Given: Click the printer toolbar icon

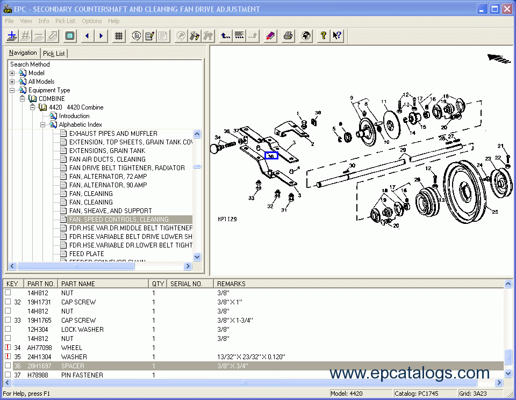Looking at the screenshot, I should tap(288, 36).
